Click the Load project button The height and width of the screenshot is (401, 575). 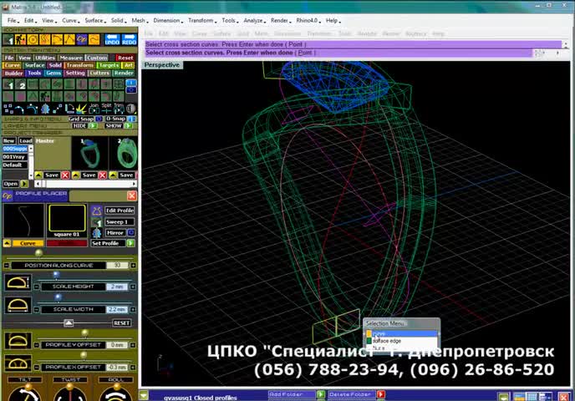[x=26, y=140]
